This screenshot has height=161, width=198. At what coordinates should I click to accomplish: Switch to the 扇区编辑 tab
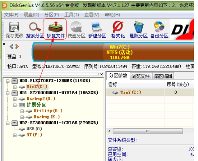[x=163, y=76]
